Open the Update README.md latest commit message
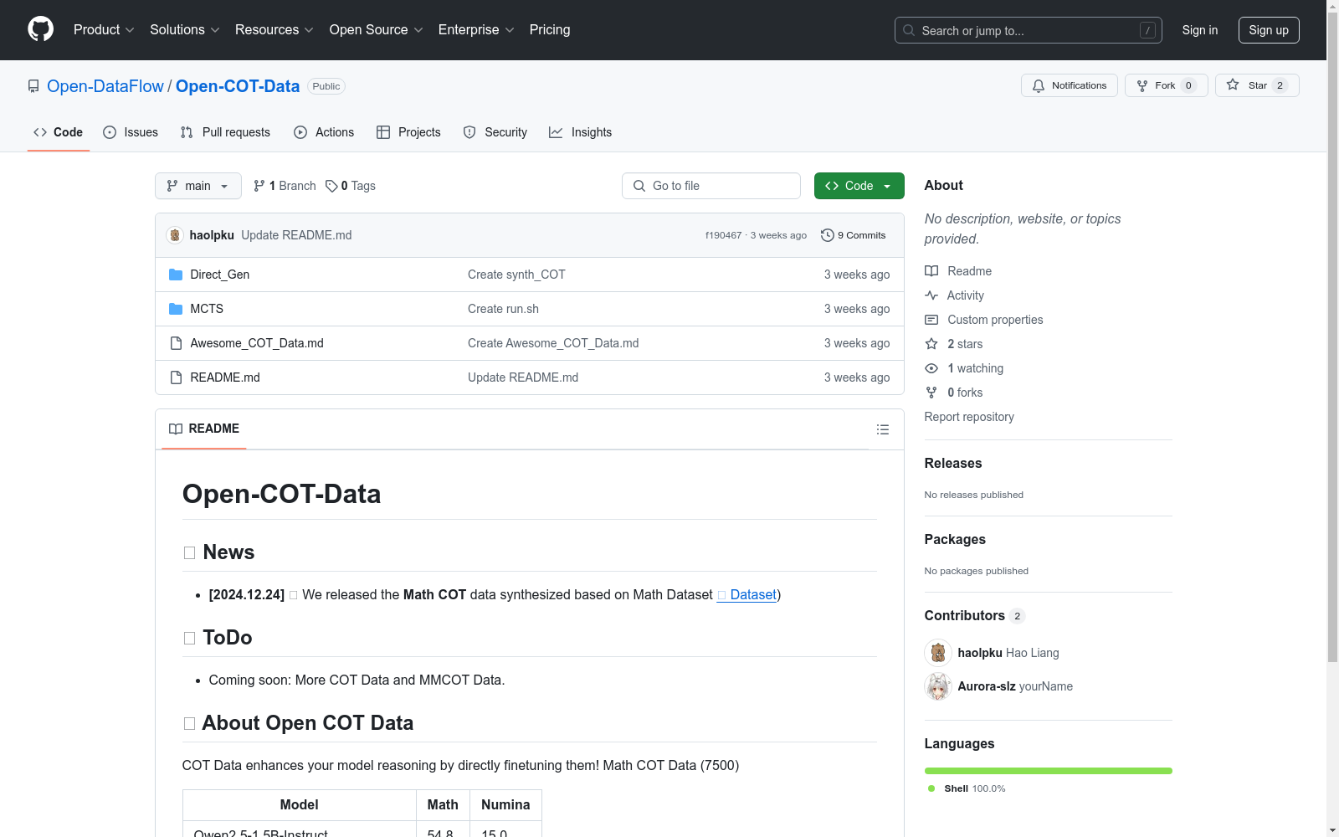This screenshot has width=1339, height=837. pos(296,235)
